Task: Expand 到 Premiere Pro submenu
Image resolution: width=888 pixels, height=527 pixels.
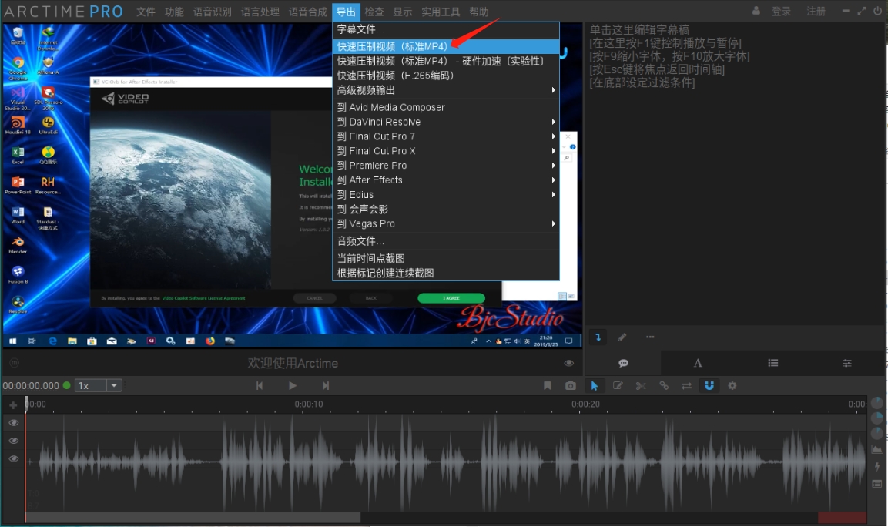Action: 446,166
